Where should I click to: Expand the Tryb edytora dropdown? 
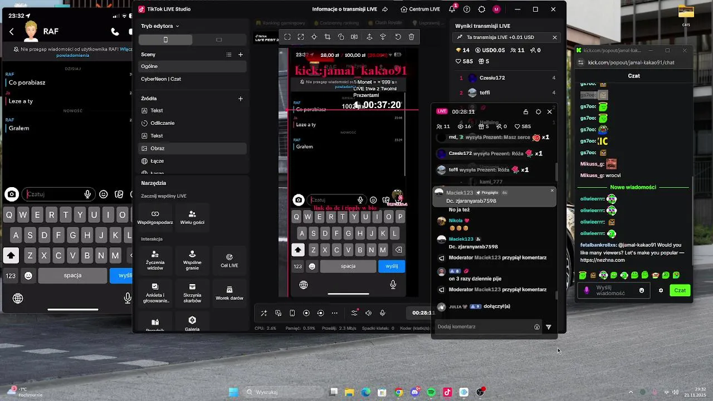coord(160,26)
